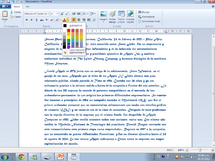Screen dimensions: 215x161
Task: Expand the bullet list style dropdown
Action: [x=87, y=14]
